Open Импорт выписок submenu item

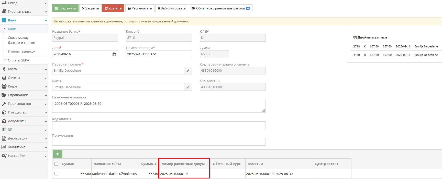(22, 52)
